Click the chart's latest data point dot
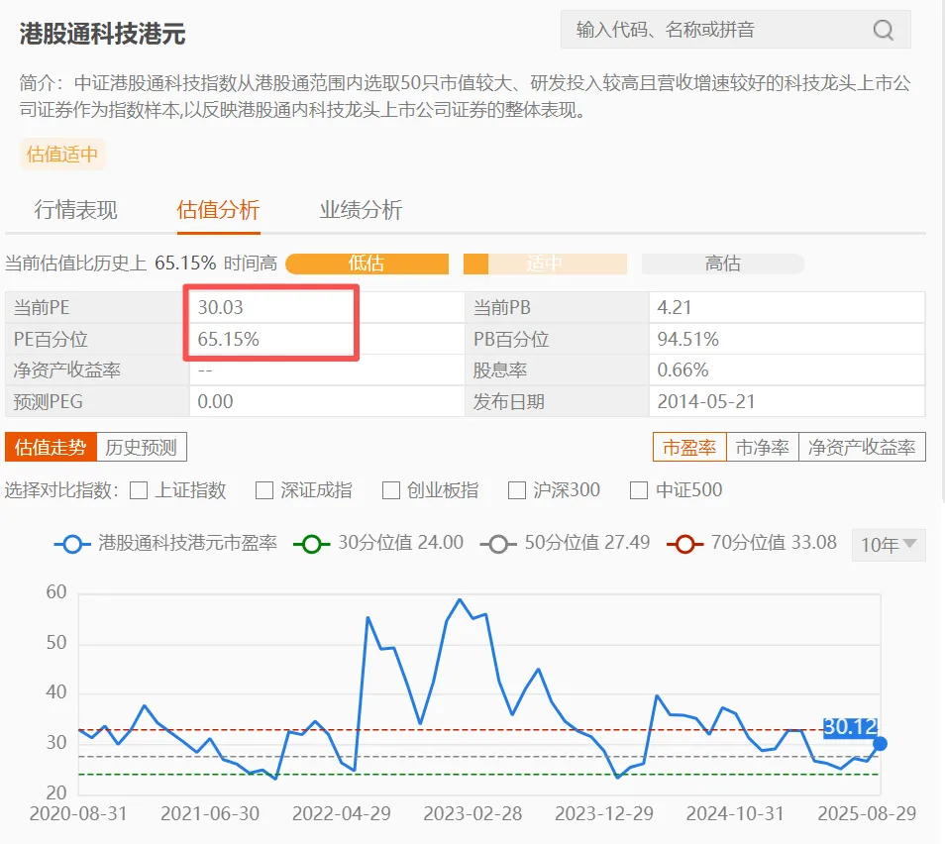The image size is (945, 844). (880, 744)
